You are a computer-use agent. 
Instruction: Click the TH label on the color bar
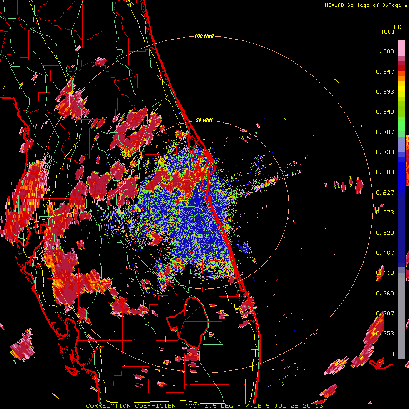coord(390,354)
